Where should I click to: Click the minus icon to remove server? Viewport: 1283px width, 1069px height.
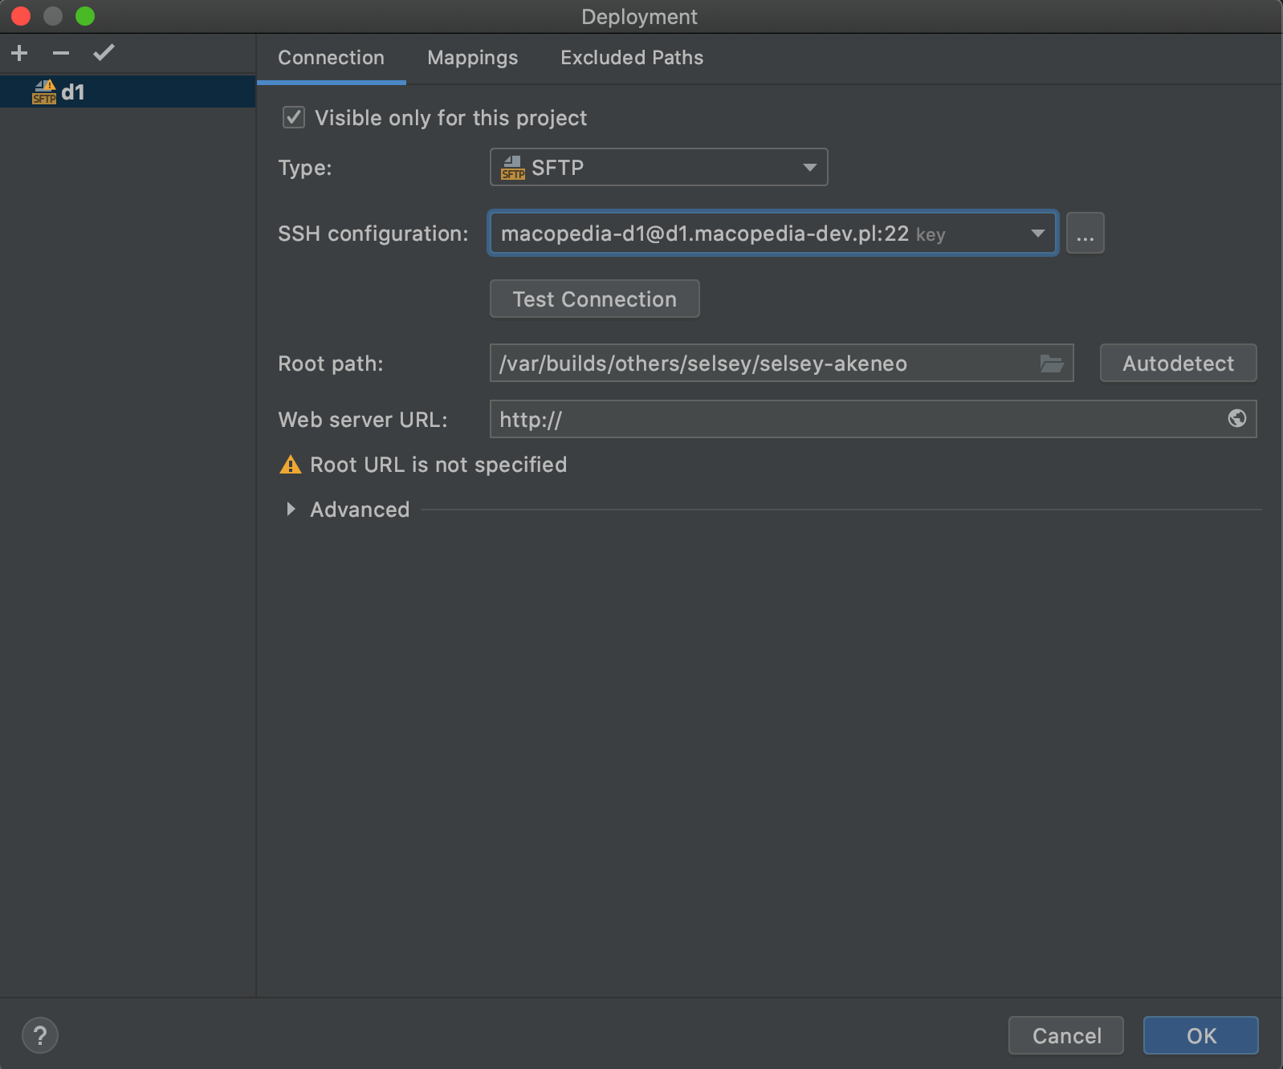click(61, 53)
